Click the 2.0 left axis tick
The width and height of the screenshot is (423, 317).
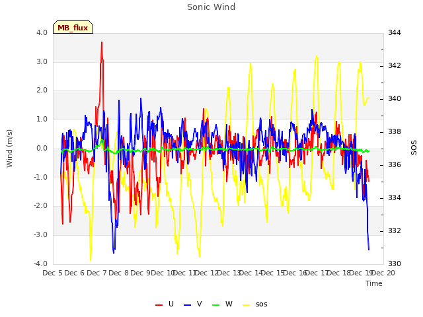point(42,90)
